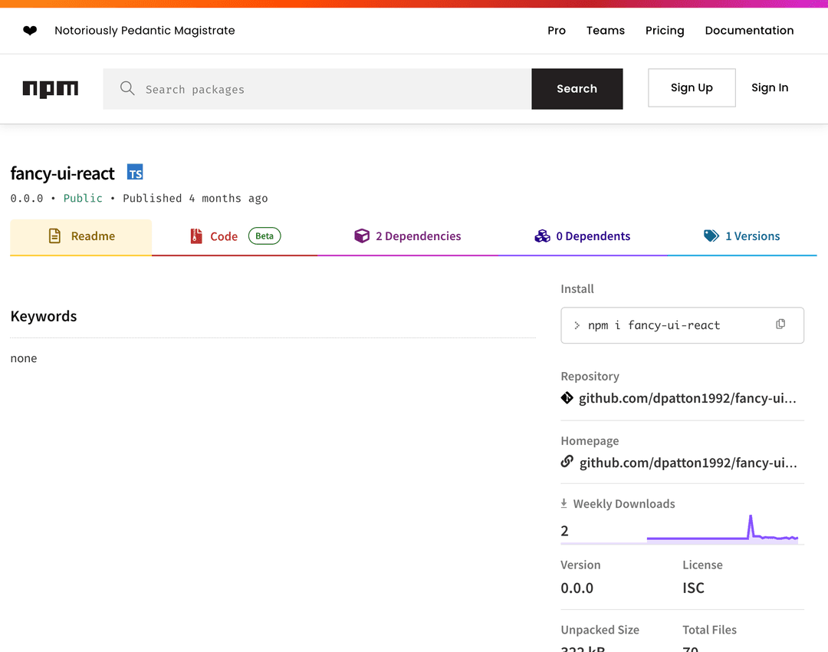This screenshot has width=828, height=652.
Task: Open the Repository github link
Action: 688,398
